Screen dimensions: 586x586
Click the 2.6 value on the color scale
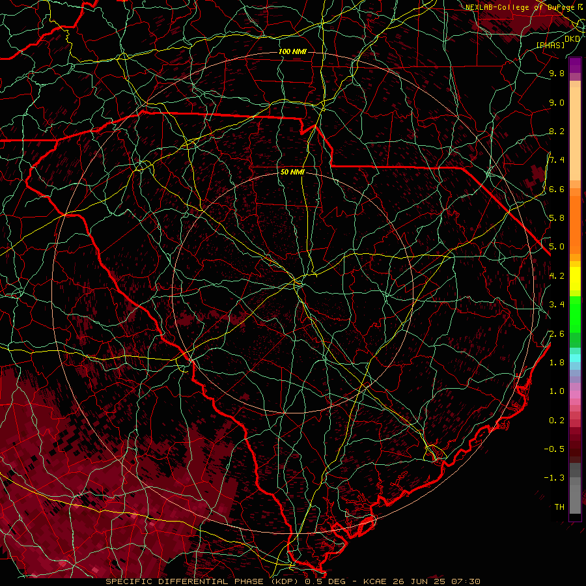557,334
